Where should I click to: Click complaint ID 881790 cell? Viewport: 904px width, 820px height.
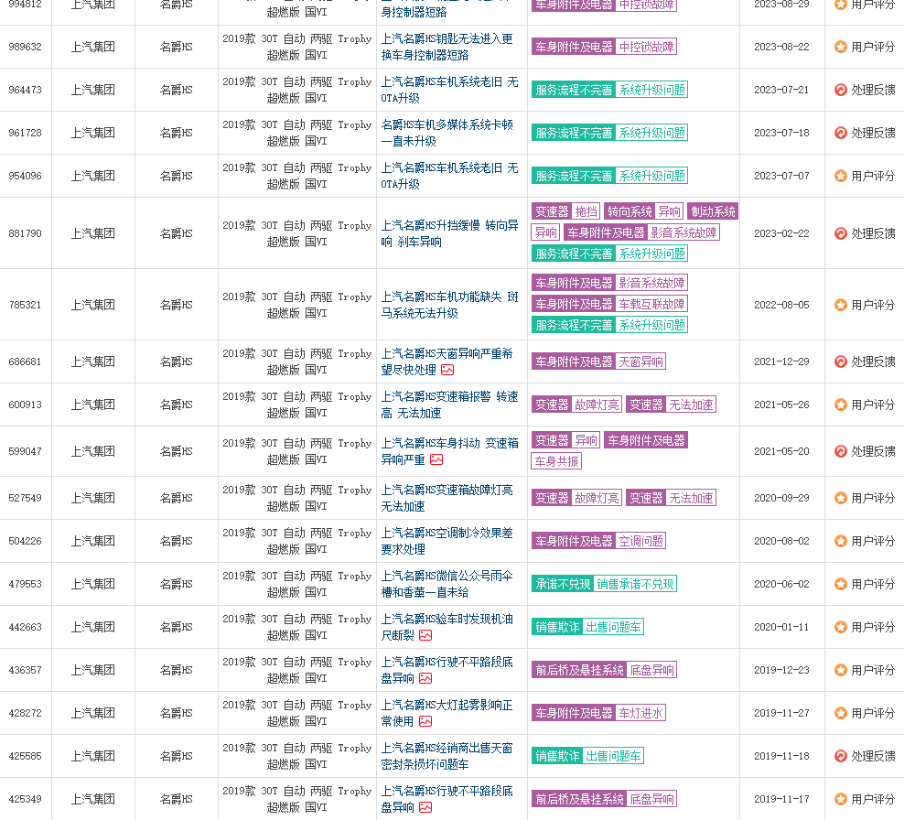[26, 233]
